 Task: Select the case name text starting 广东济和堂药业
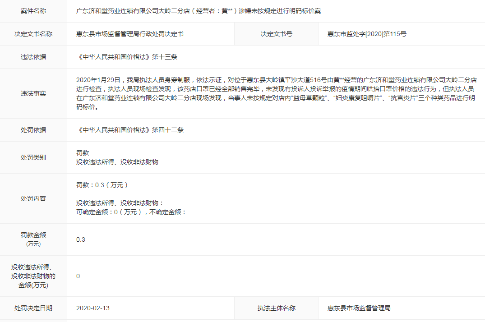[x=199, y=11]
